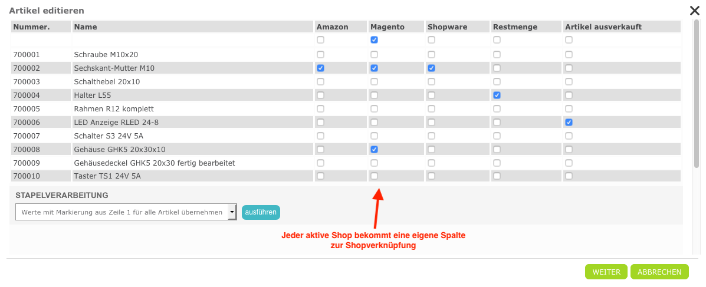Click the WEITER button
Viewport: 706px width, 287px height.
coord(606,272)
